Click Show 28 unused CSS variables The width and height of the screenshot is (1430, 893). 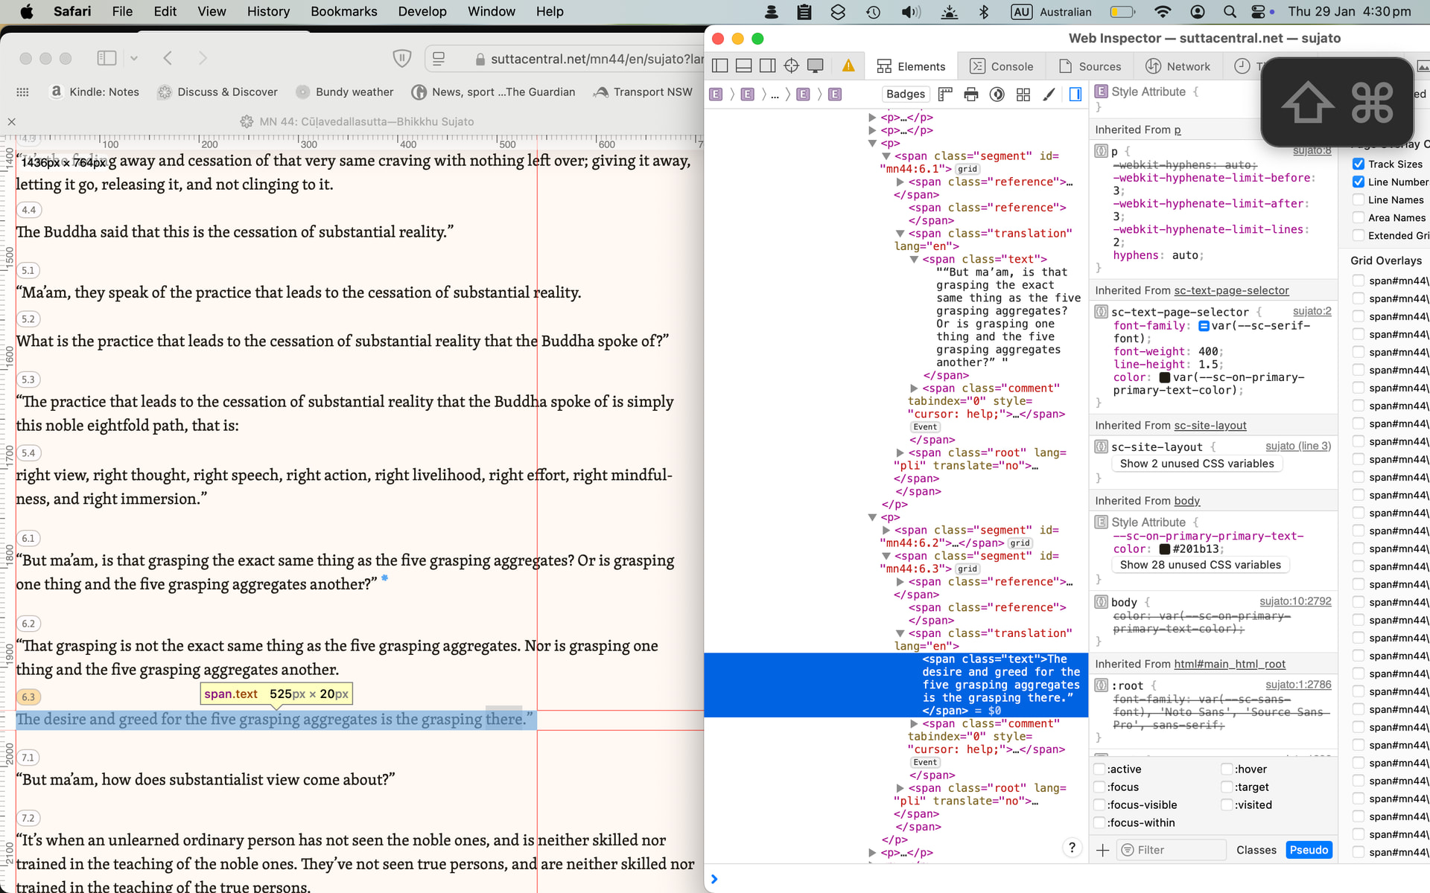pyautogui.click(x=1200, y=565)
